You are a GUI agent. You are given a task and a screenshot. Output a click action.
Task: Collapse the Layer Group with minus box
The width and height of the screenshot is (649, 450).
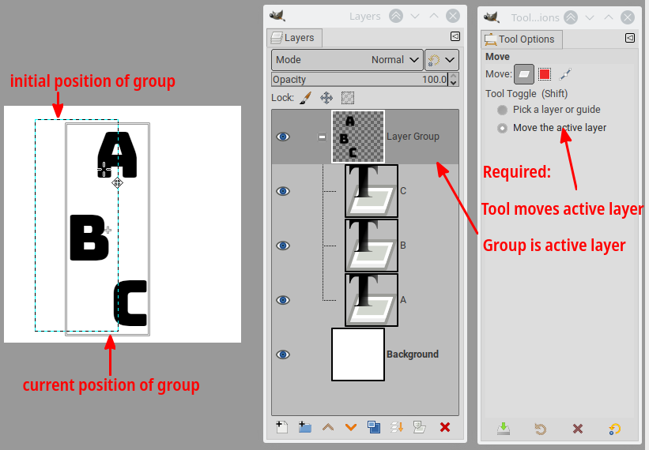coord(322,137)
